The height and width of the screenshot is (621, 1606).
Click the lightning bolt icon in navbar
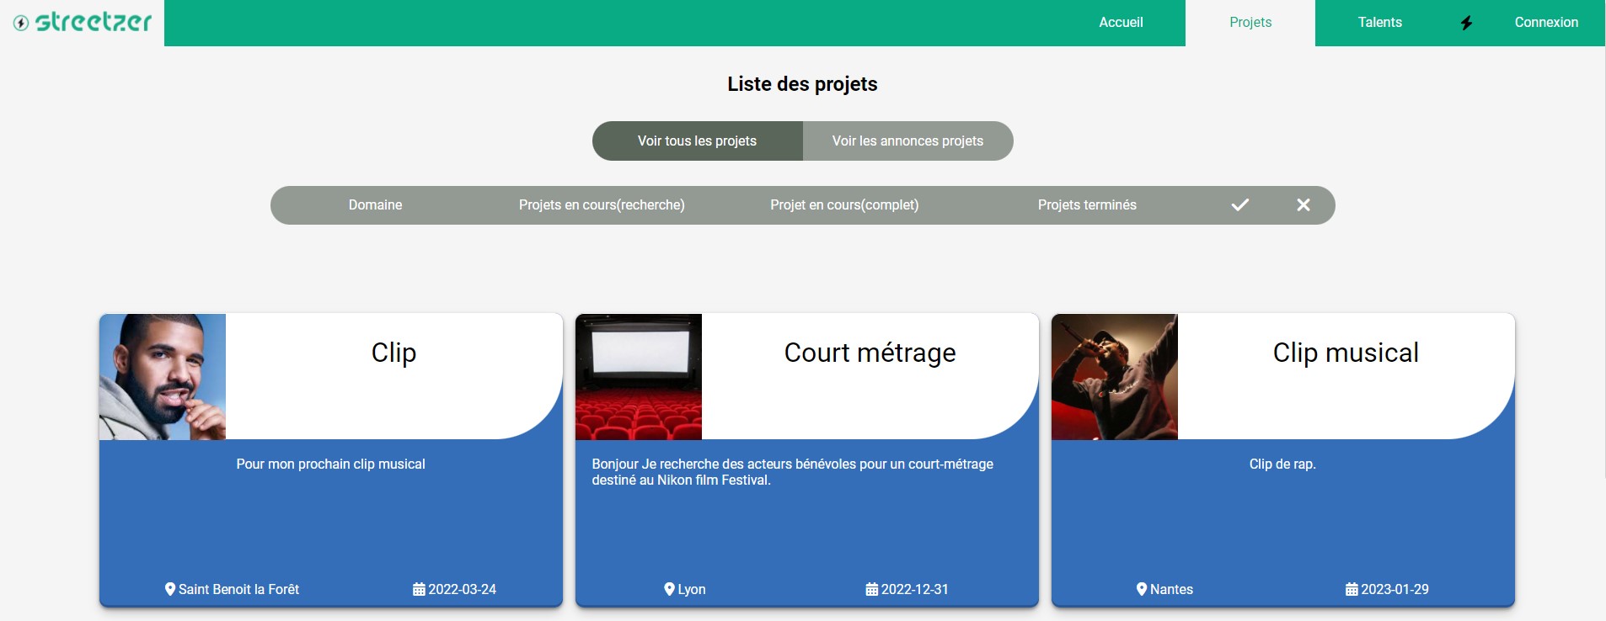[x=1466, y=23]
